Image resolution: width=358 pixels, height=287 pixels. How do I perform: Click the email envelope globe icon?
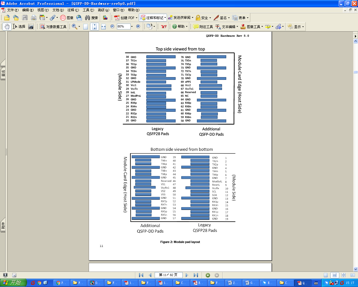[79, 18]
